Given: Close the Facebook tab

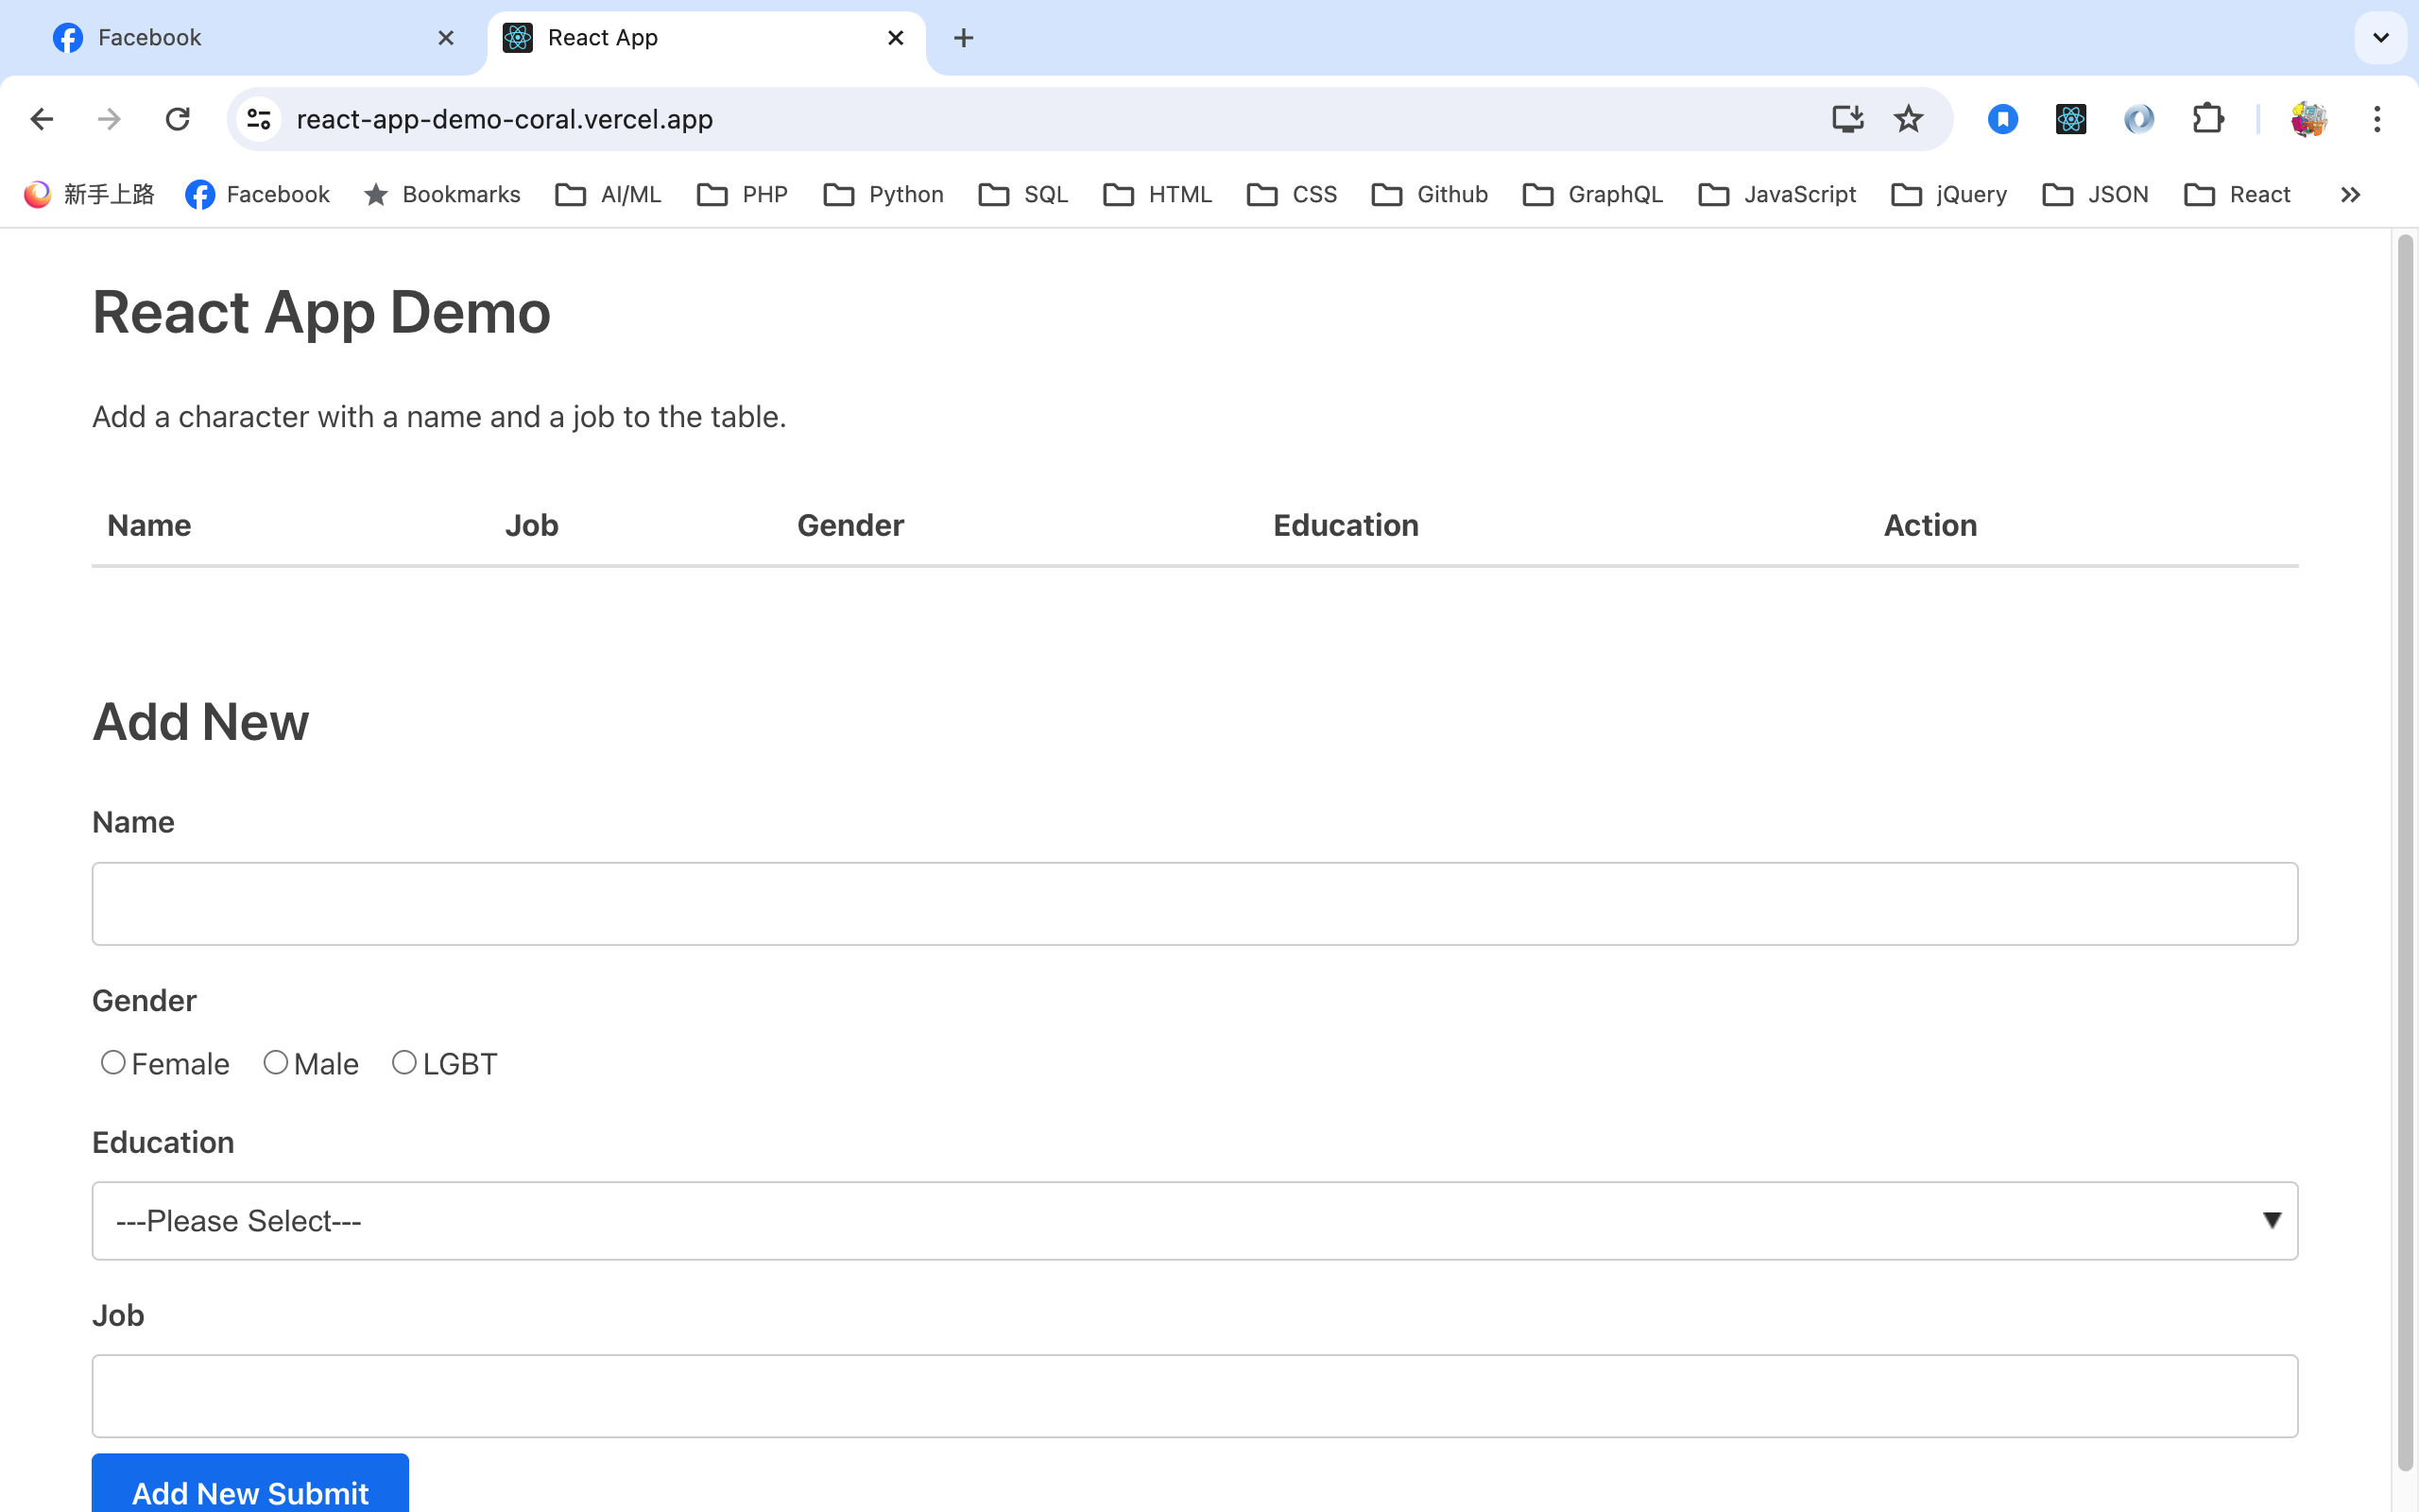Looking at the screenshot, I should click(446, 38).
